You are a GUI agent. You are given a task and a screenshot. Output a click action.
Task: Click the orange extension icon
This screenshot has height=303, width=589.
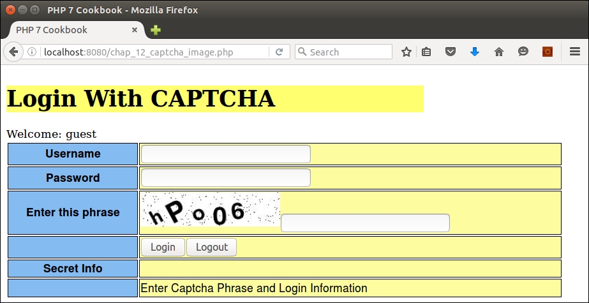click(548, 52)
